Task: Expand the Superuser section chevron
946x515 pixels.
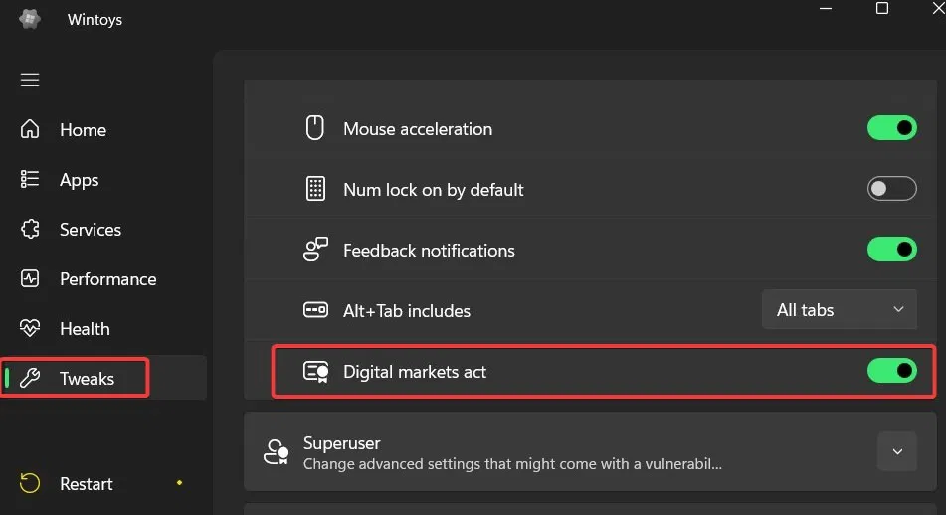Action: click(x=897, y=452)
